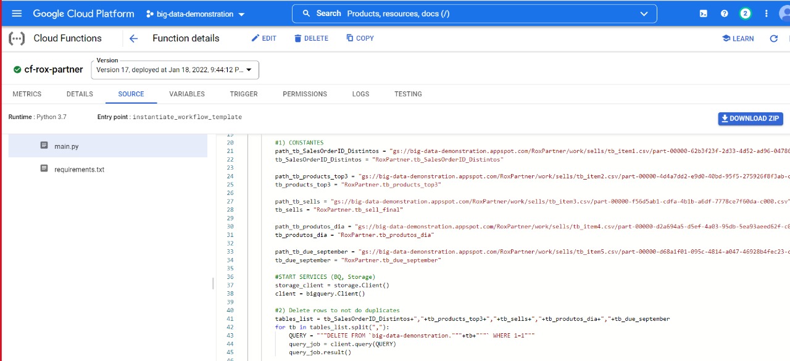Switch to the TESTING tab

[x=408, y=94]
